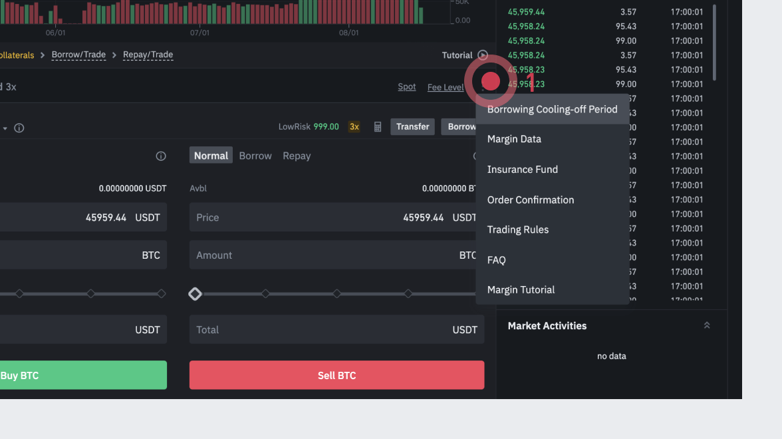Select Margin Data from the menu
Screen dimensions: 782x439
[x=514, y=139]
